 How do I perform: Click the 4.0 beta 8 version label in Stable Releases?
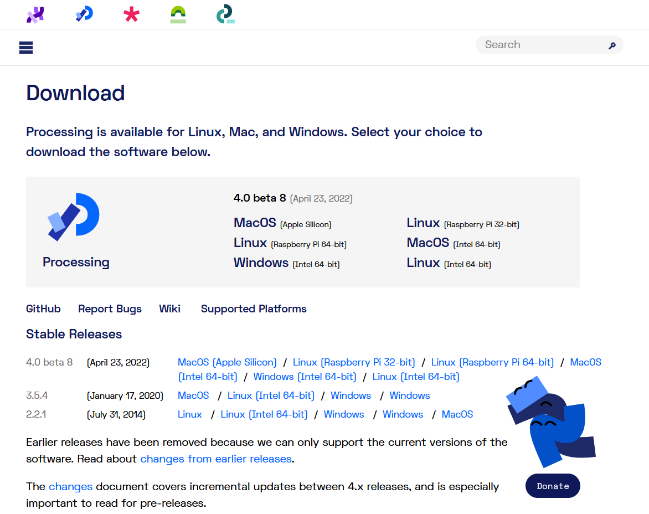(49, 363)
